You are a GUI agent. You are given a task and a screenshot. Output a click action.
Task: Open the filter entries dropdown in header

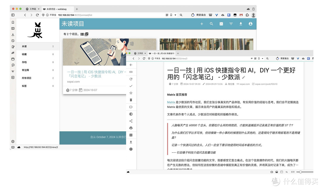pos(231,24)
